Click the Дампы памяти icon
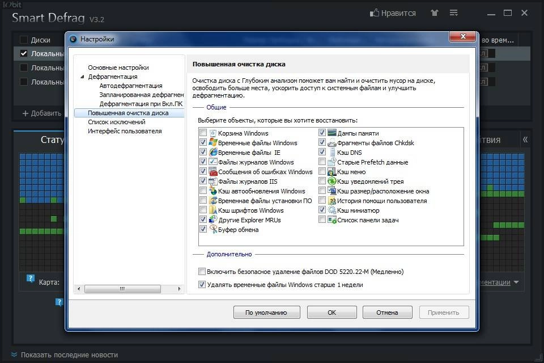 click(x=332, y=133)
